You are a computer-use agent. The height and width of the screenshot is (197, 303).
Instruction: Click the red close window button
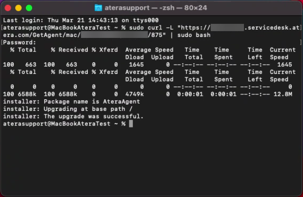pos(8,8)
